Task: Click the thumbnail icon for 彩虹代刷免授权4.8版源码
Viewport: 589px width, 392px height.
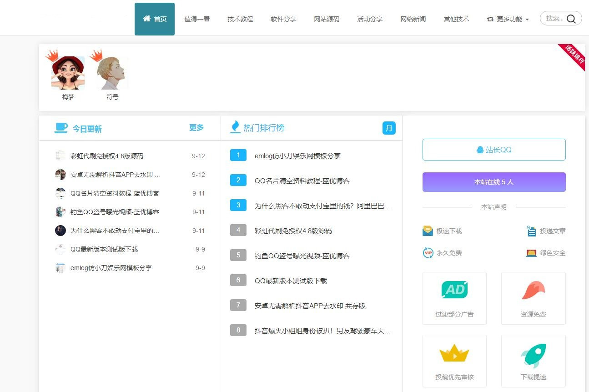Action: [x=60, y=156]
